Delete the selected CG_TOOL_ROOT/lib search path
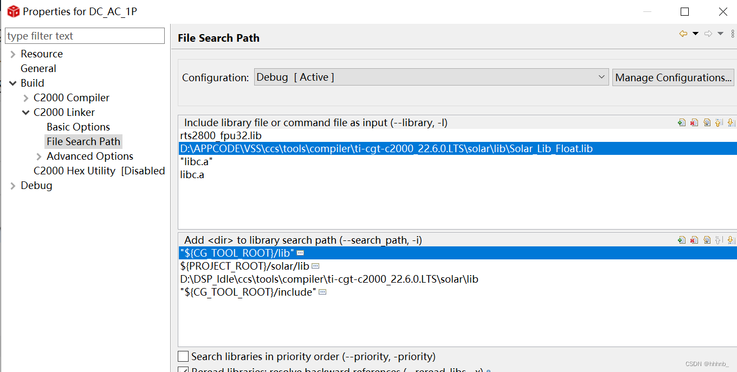Viewport: 737px width, 372px height. click(694, 240)
